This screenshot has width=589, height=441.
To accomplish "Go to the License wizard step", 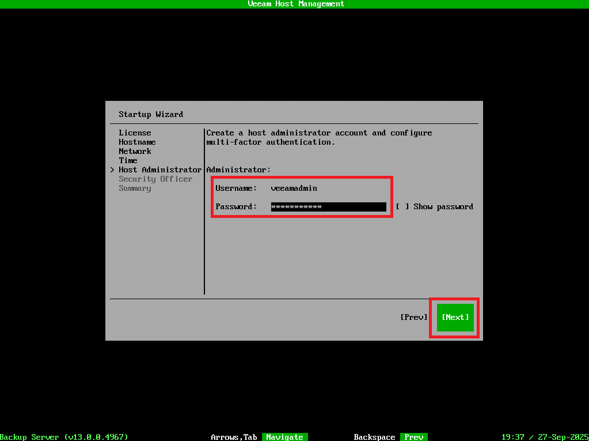I will [135, 133].
